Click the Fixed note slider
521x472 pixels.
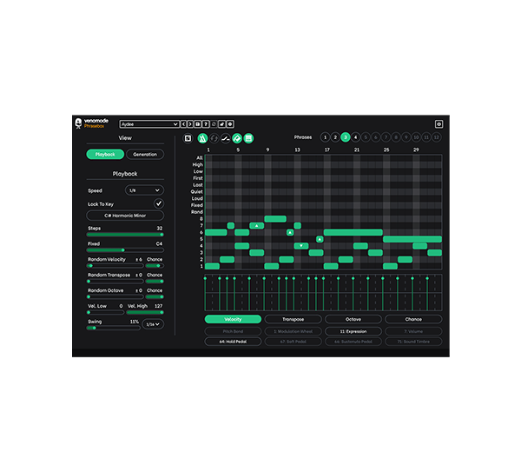[x=125, y=250]
